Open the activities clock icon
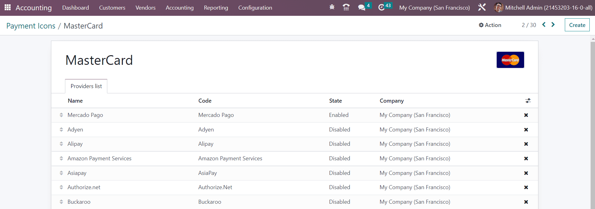Screen dimensions: 595x209 click(x=382, y=7)
